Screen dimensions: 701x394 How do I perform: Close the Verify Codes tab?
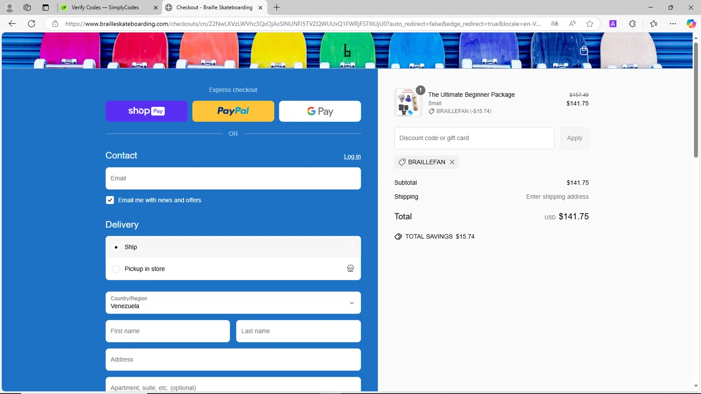click(156, 7)
